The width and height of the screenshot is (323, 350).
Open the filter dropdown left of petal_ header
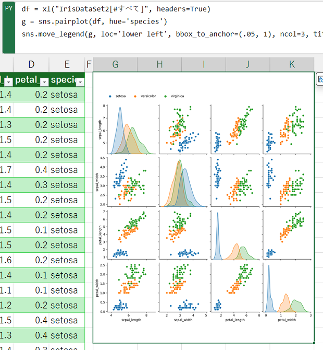pyautogui.click(x=8, y=82)
